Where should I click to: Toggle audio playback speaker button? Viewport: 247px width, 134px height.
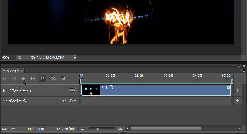point(42,78)
